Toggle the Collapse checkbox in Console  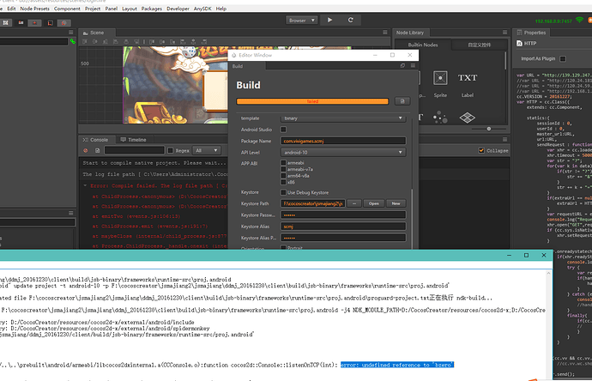[481, 150]
